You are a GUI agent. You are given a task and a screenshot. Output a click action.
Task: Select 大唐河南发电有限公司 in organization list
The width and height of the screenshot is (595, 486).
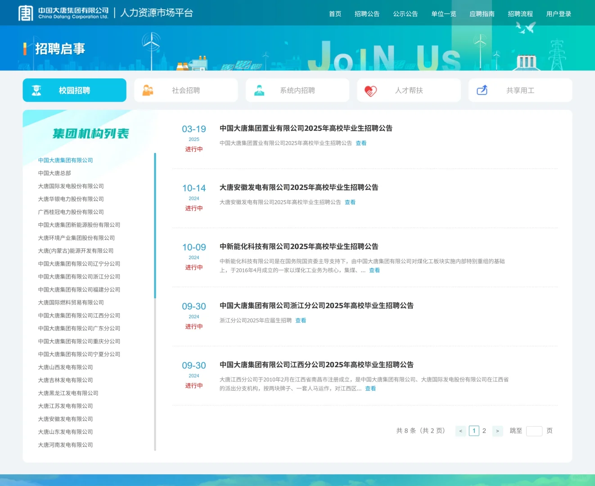pyautogui.click(x=66, y=445)
